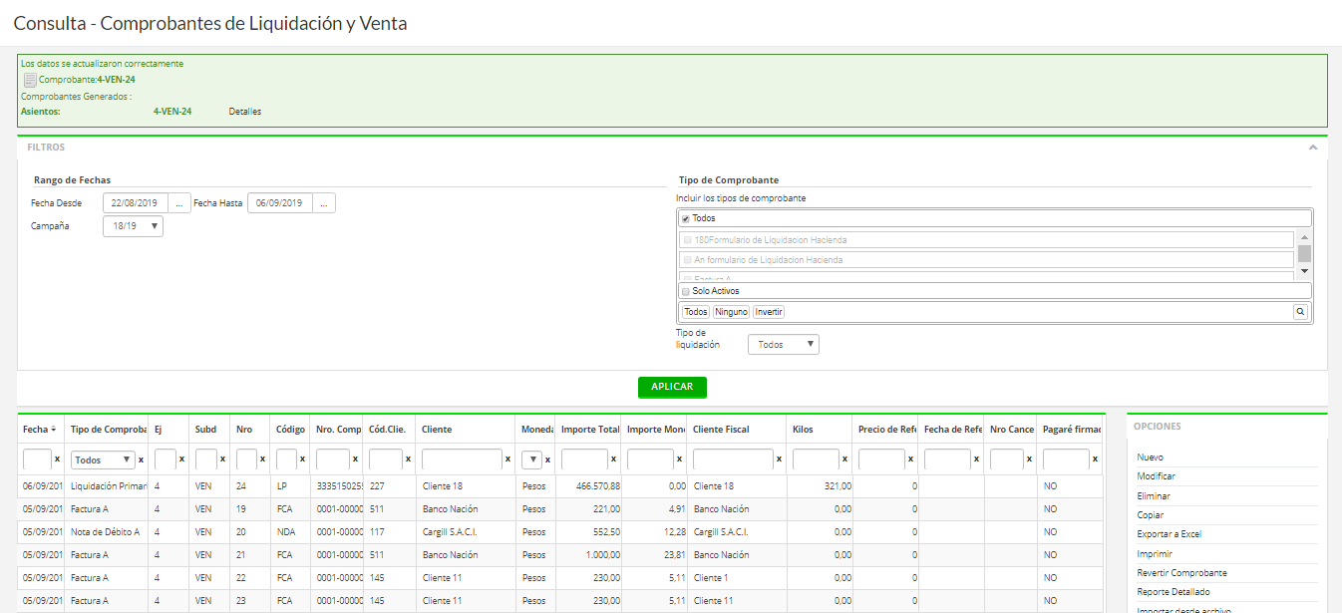Clear the Ej column filter with its x
The height and width of the screenshot is (613, 1342).
[x=181, y=460]
